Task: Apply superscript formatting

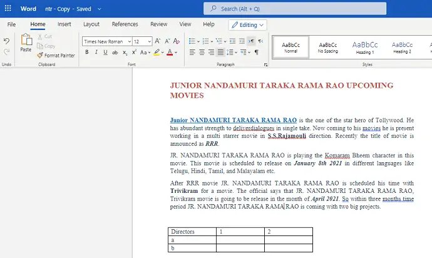Action: pos(135,53)
